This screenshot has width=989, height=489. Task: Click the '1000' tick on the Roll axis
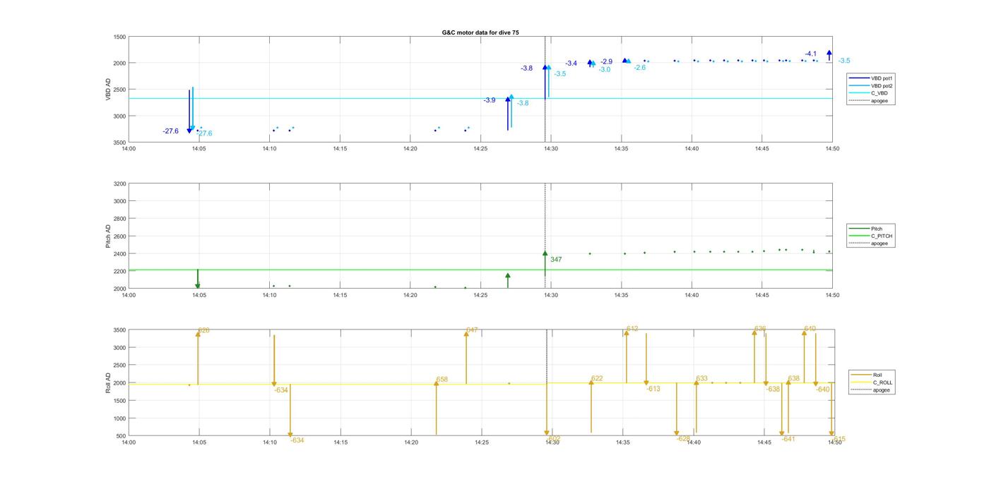click(118, 418)
